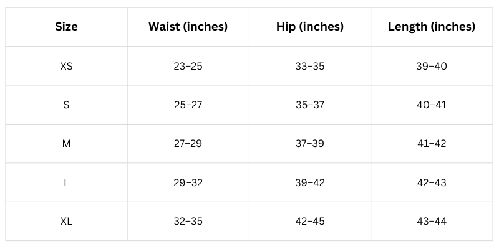Select the L size row label
The height and width of the screenshot is (249, 499).
click(x=66, y=182)
